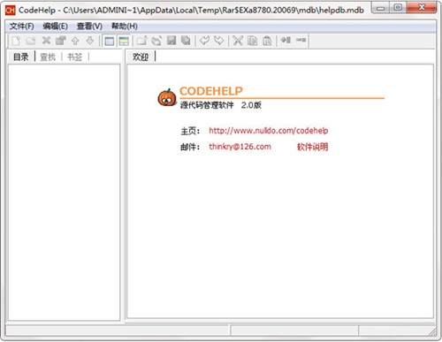Click the last toolbar icon
442x342 pixels.
click(301, 40)
